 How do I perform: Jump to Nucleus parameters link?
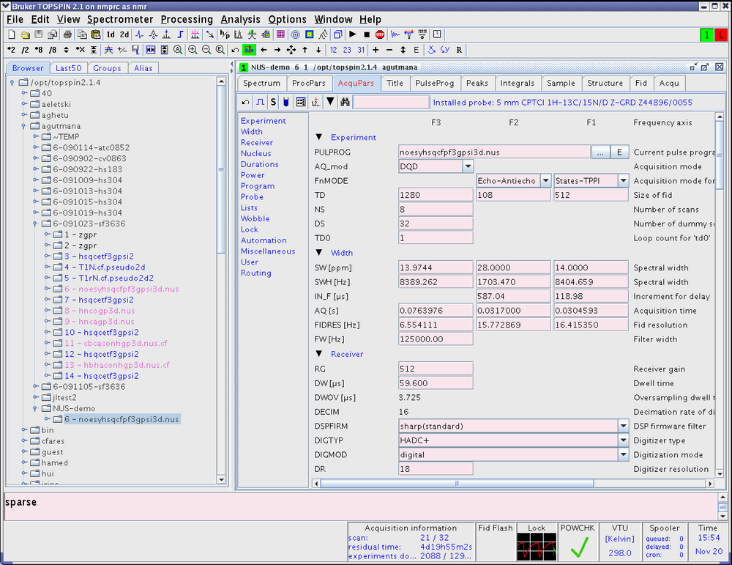point(256,153)
